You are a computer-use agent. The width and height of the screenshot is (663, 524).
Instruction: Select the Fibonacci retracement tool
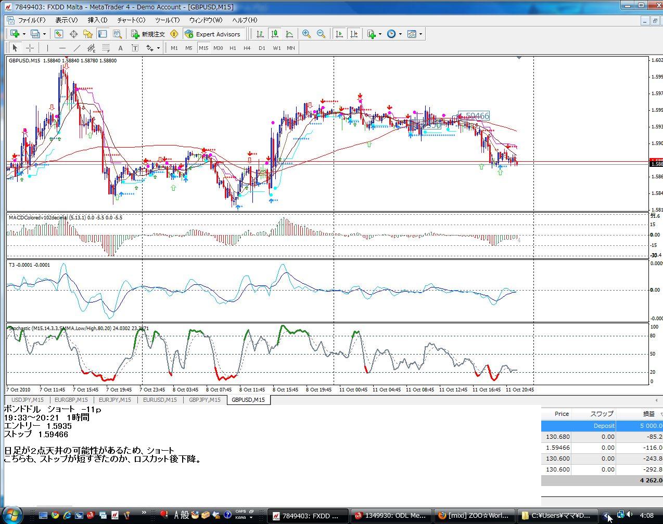[x=106, y=48]
